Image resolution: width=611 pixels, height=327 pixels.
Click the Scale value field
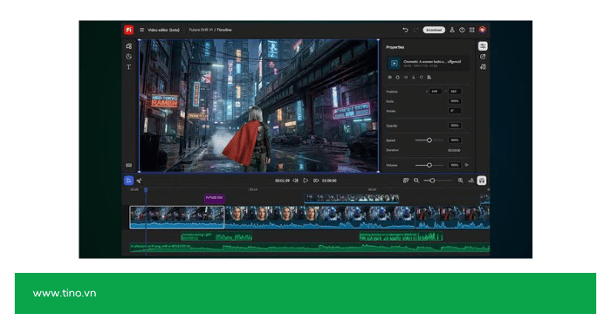coord(455,101)
